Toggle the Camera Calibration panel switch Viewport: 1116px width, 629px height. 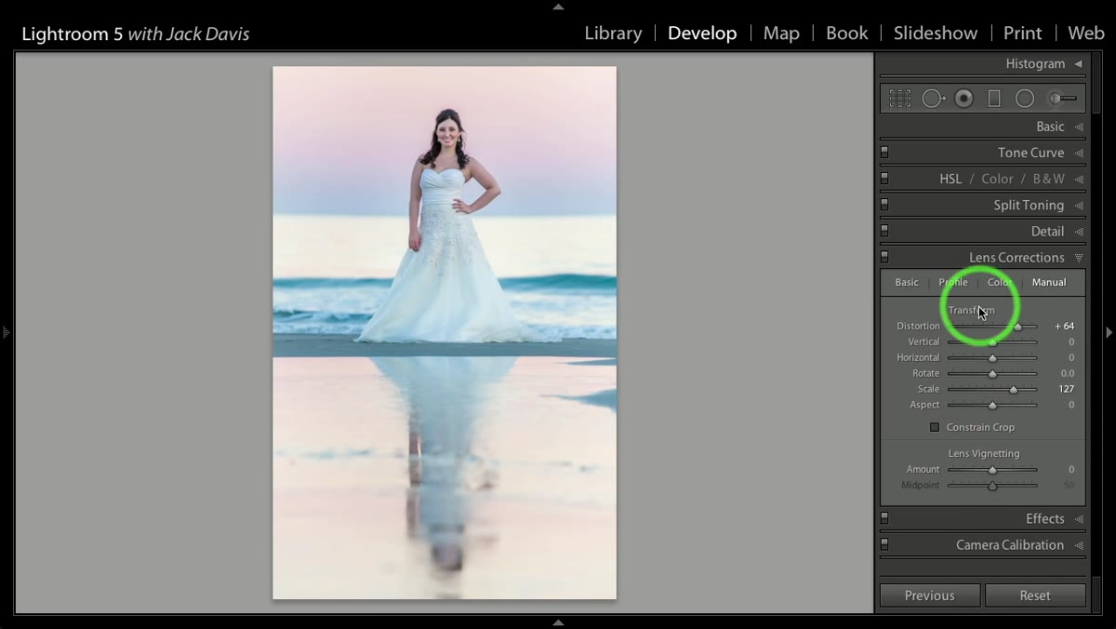pos(884,544)
